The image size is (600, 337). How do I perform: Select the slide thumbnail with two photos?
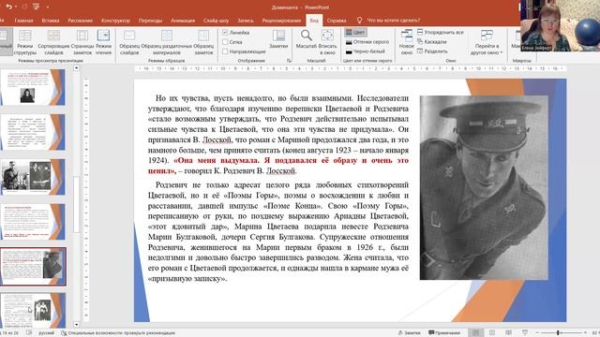point(33,177)
